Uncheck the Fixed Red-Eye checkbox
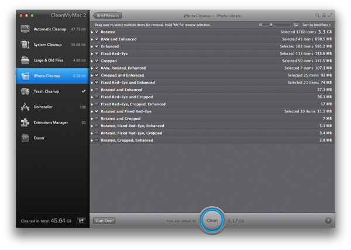 tap(97, 53)
